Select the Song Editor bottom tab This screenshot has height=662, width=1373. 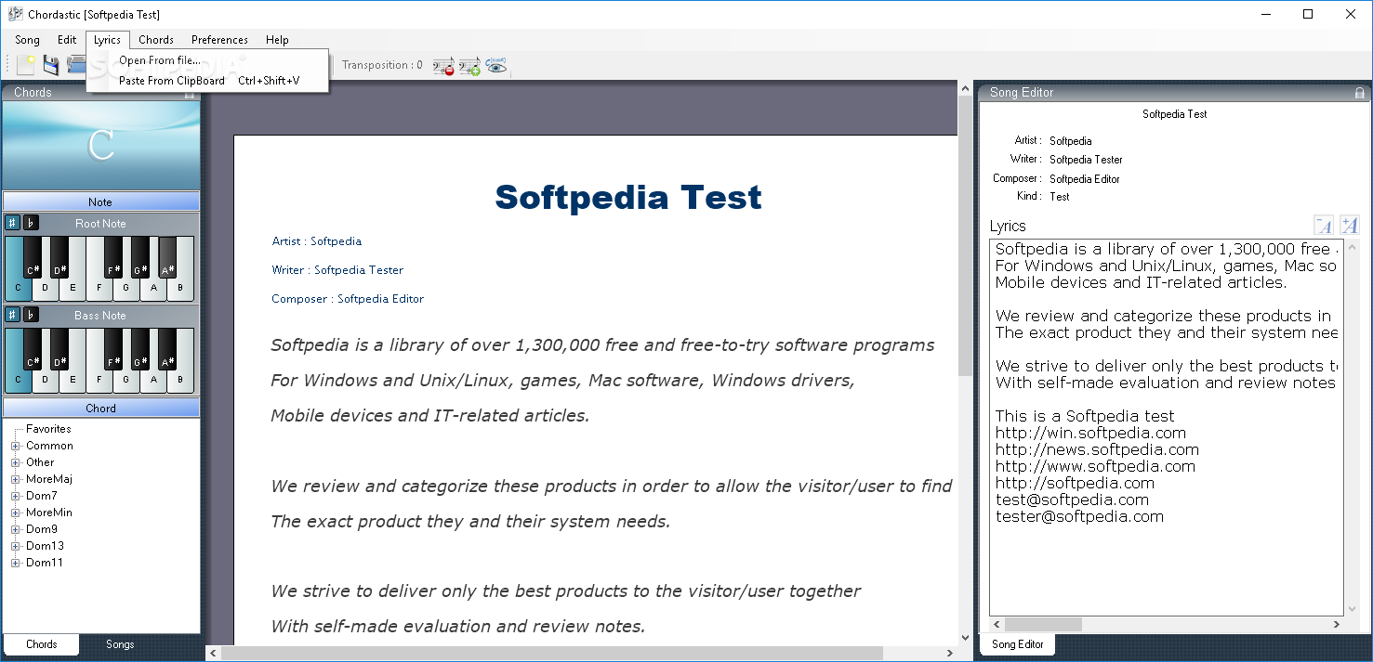pos(1017,644)
